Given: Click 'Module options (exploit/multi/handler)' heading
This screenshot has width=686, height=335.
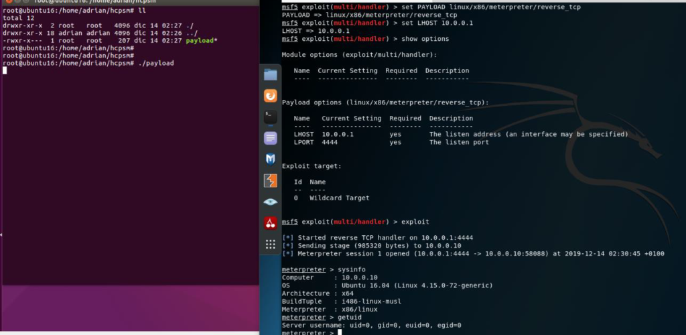Looking at the screenshot, I should [359, 55].
